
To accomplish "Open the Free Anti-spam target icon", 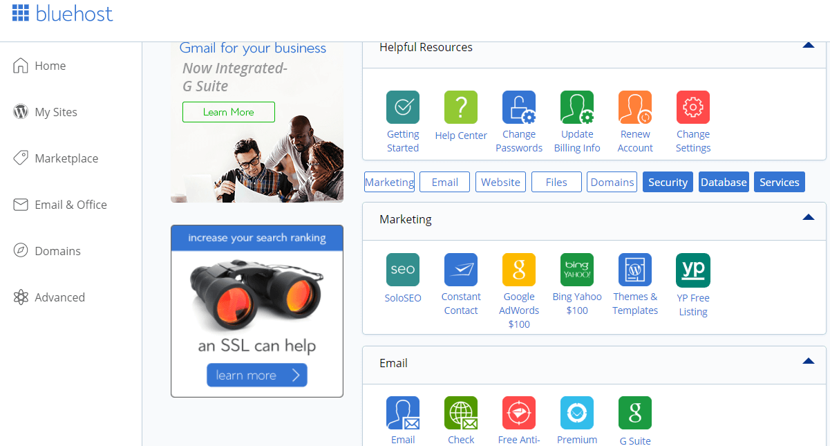I will [x=519, y=413].
